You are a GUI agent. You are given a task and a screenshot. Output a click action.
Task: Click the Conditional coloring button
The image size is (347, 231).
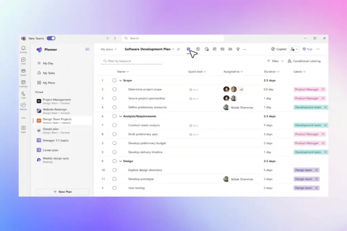[304, 61]
